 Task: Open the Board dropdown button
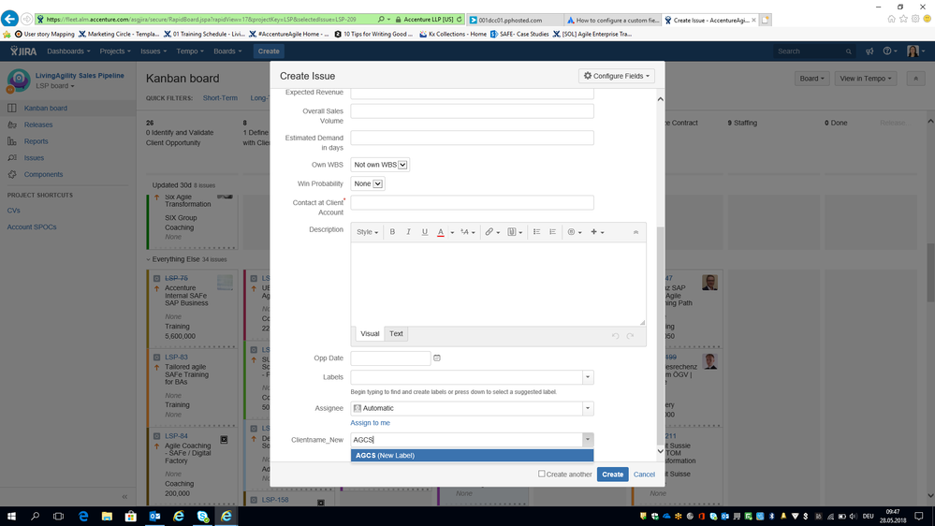pyautogui.click(x=811, y=78)
